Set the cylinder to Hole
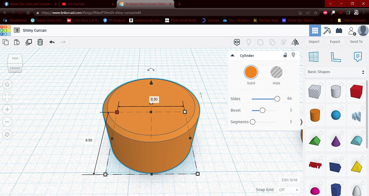Image resolution: width=369 pixels, height=196 pixels. [x=276, y=72]
